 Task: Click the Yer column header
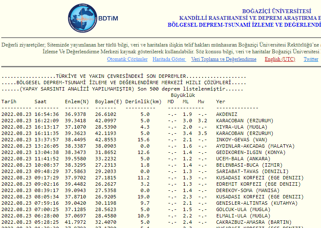coord(221,102)
